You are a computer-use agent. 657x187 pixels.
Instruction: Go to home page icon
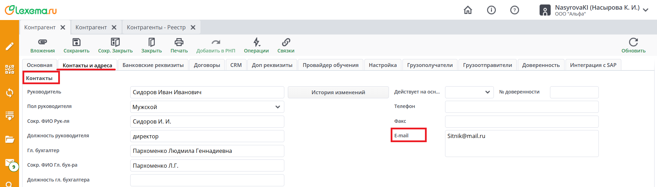click(468, 10)
